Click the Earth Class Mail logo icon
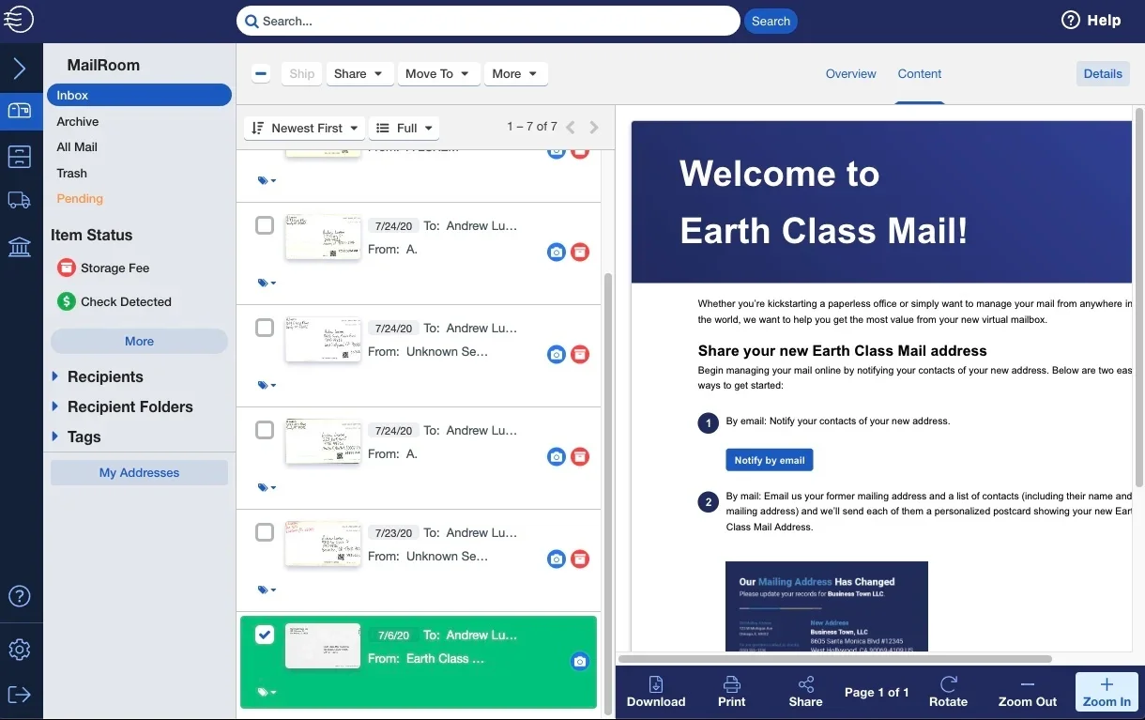 tap(20, 19)
